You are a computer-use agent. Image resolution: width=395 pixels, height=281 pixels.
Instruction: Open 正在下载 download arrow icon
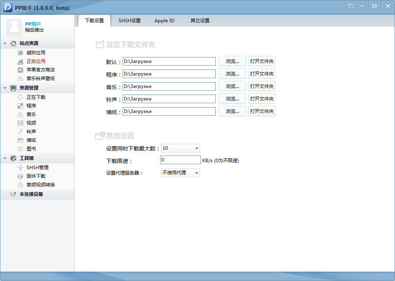[20, 97]
